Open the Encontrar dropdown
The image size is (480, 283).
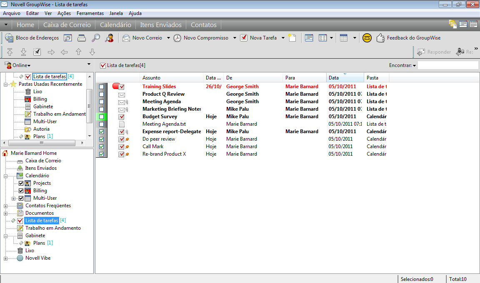[x=402, y=65]
